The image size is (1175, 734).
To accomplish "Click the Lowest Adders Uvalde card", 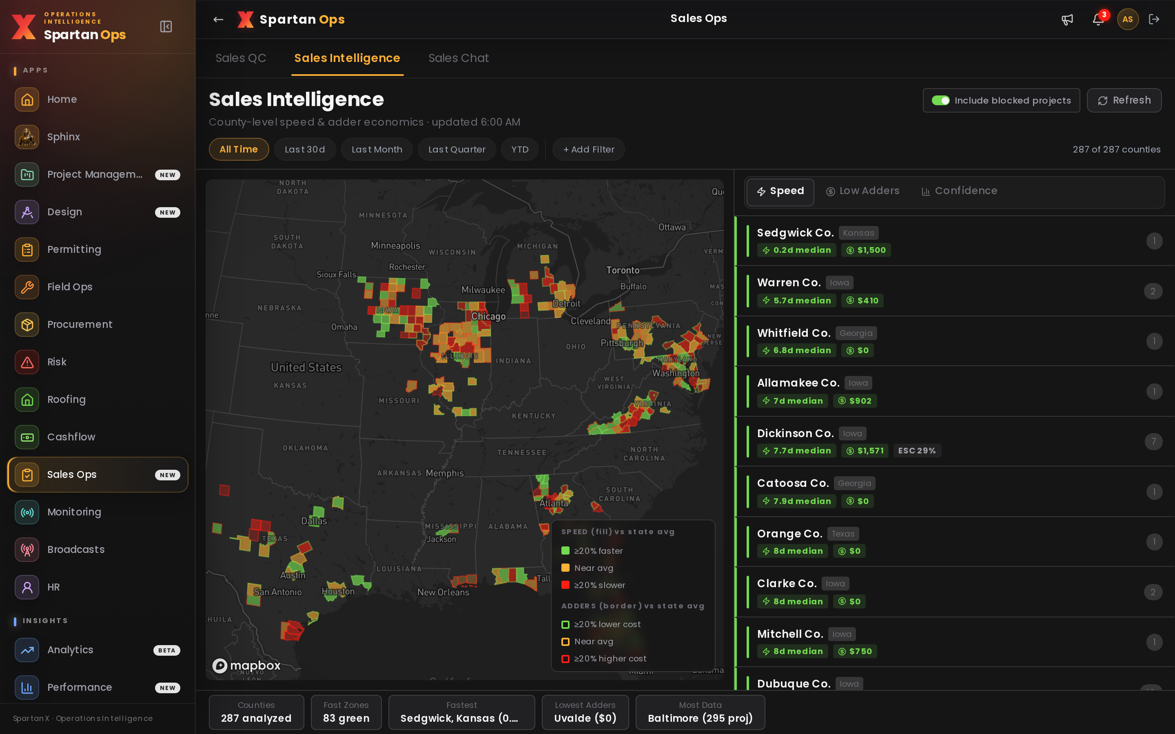I will click(x=585, y=712).
